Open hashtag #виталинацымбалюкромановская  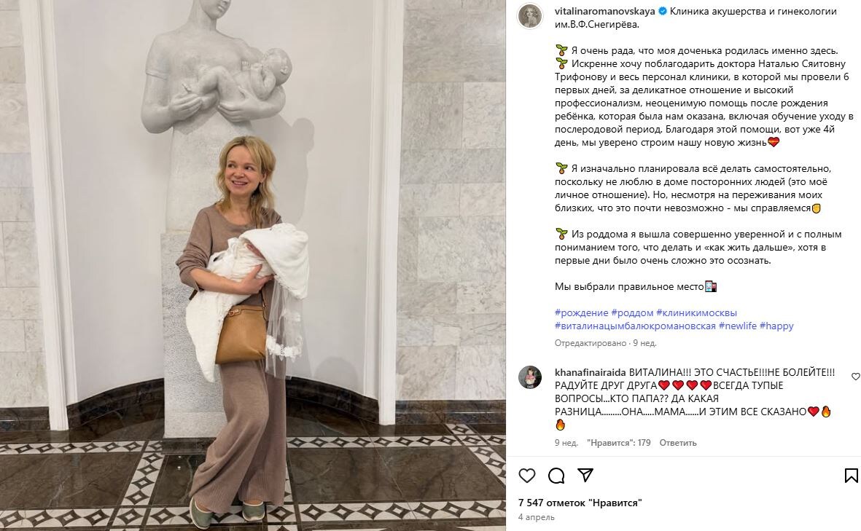[x=635, y=326]
